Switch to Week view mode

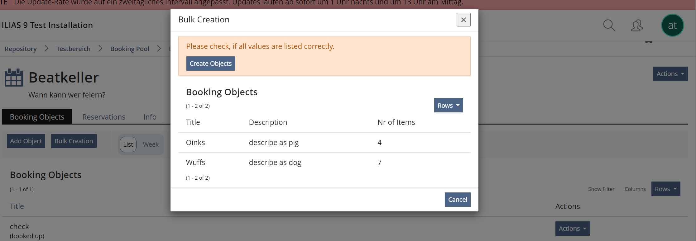click(x=151, y=144)
